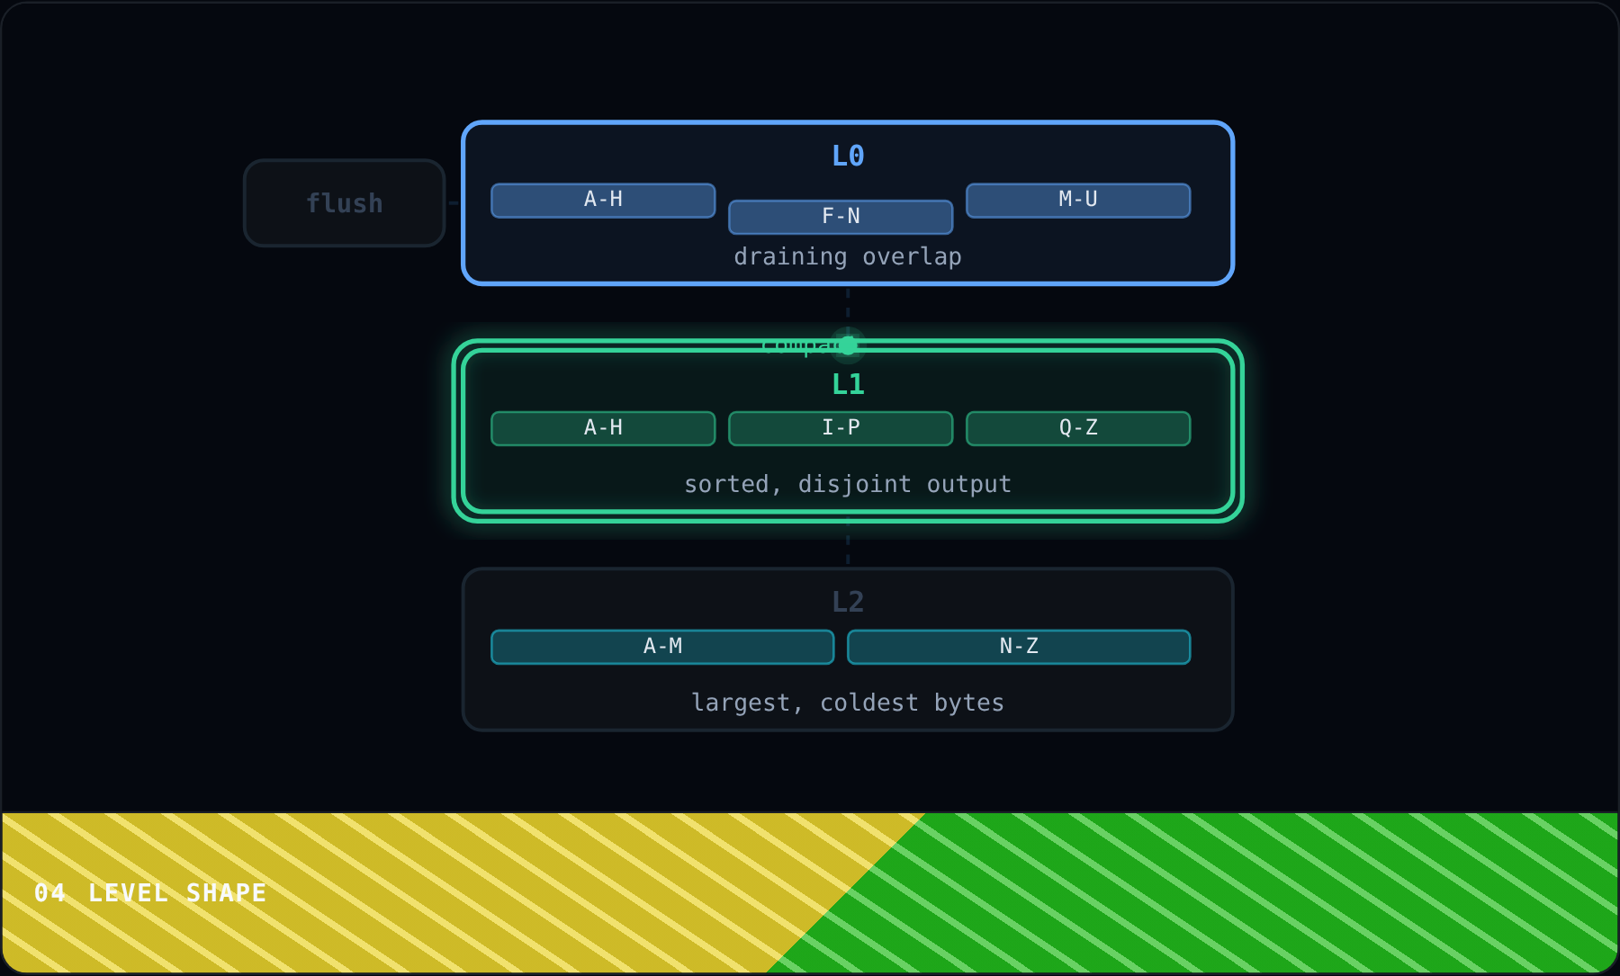Click the N-Z segment in L2
This screenshot has width=1620, height=976.
[1019, 647]
